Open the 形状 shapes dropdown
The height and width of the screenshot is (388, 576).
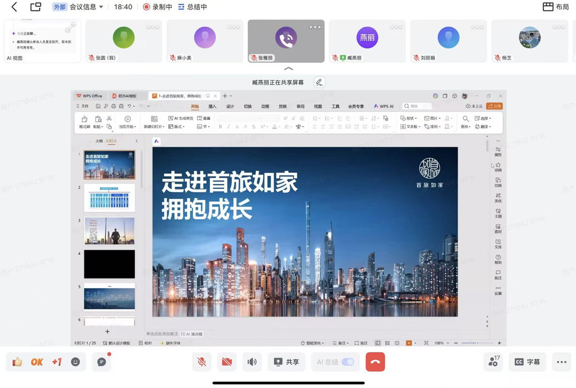[409, 118]
